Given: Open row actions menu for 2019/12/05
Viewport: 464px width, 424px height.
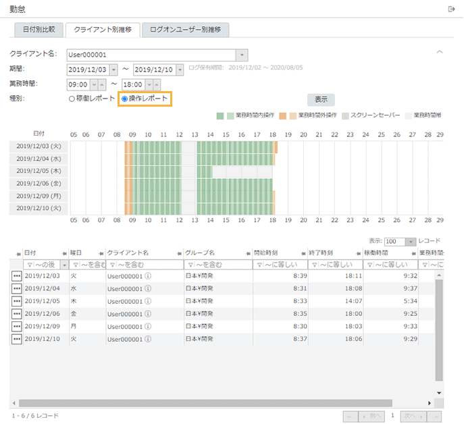Looking at the screenshot, I should (16, 301).
